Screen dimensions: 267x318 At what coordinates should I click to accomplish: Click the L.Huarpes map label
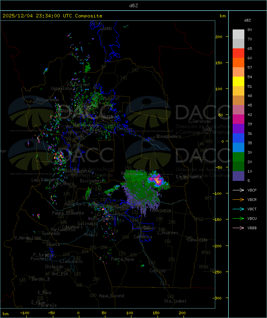[x=168, y=233]
